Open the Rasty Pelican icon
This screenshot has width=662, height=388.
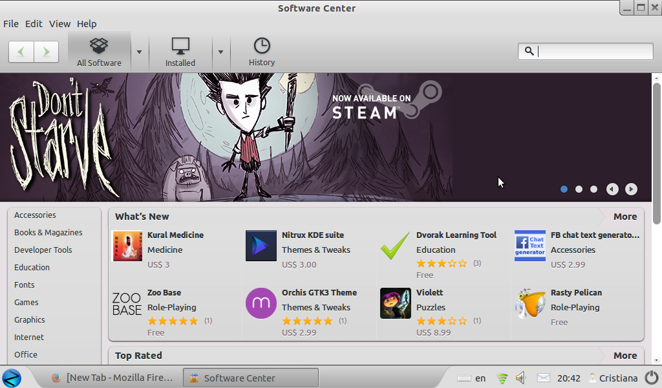pyautogui.click(x=530, y=303)
